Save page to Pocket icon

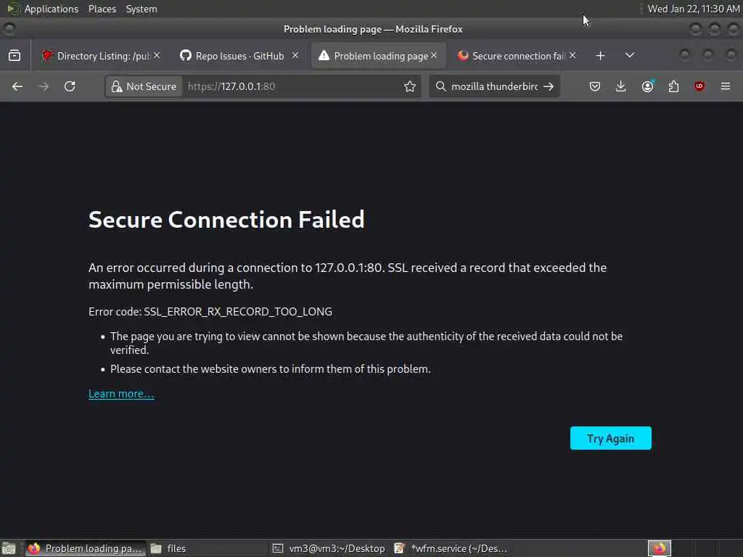[595, 86]
